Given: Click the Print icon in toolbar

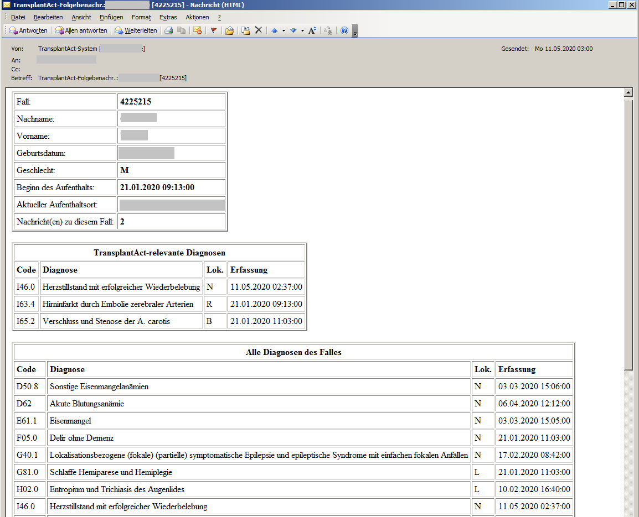Looking at the screenshot, I should [x=169, y=30].
